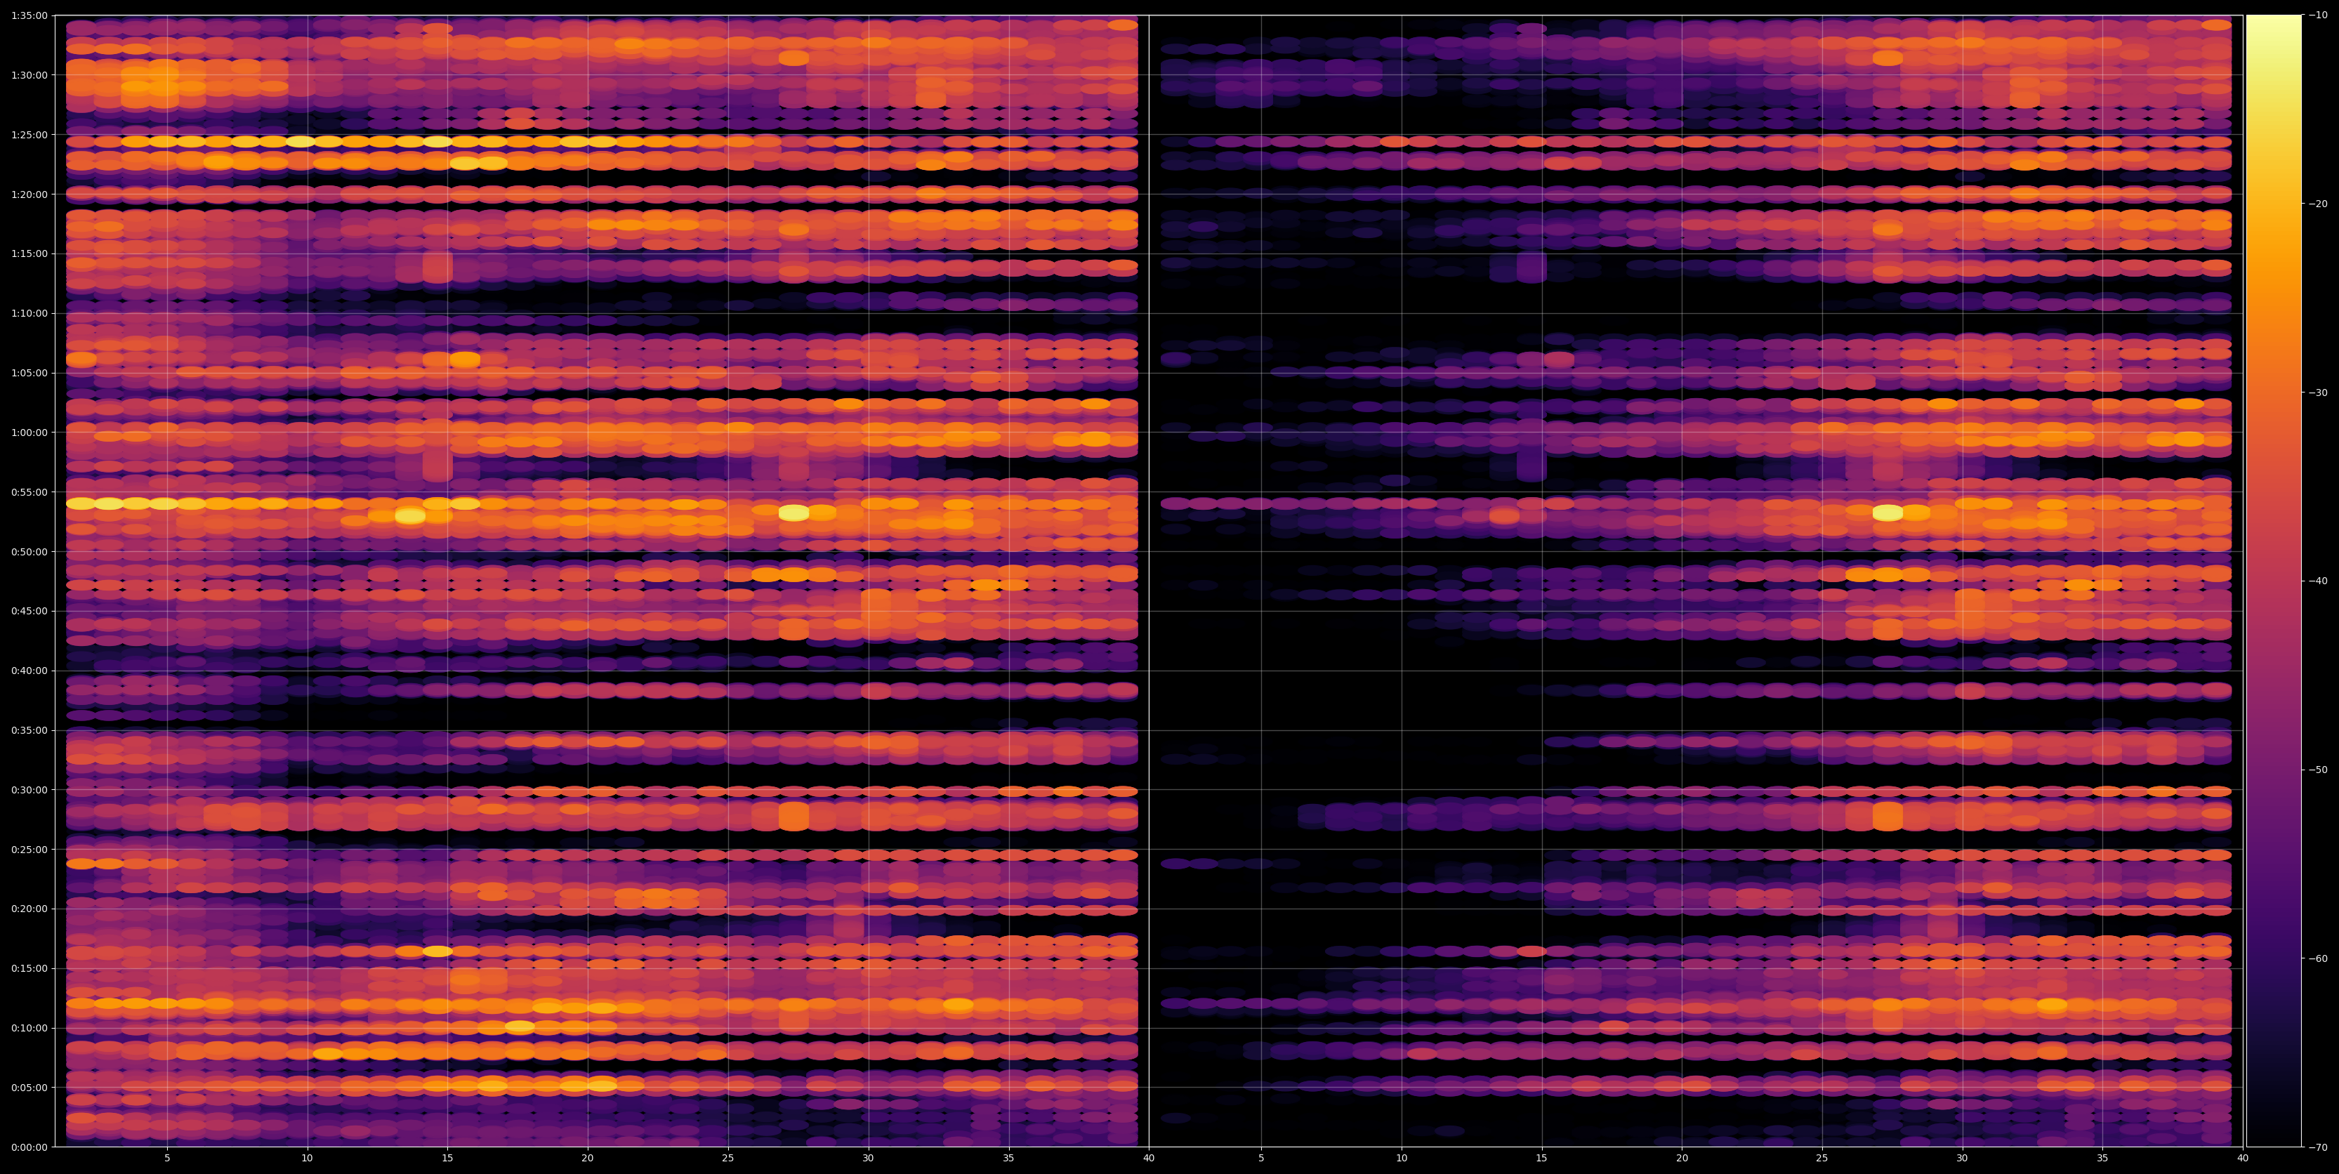Click x-axis tick 40 between the two heatmaps

point(1149,1158)
